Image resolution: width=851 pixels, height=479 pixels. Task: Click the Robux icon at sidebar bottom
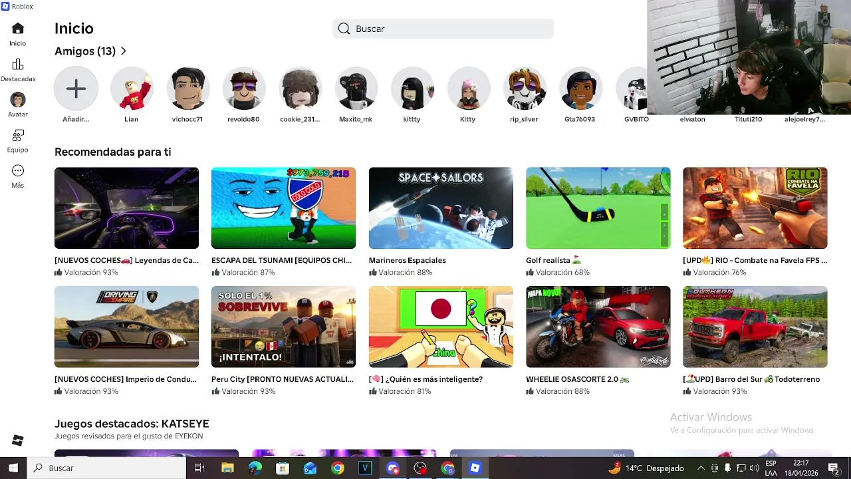coord(18,440)
